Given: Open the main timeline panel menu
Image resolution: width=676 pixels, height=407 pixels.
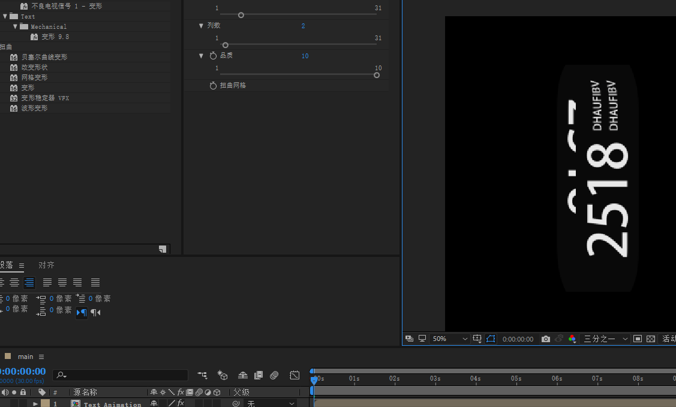Looking at the screenshot, I should pyautogui.click(x=41, y=357).
